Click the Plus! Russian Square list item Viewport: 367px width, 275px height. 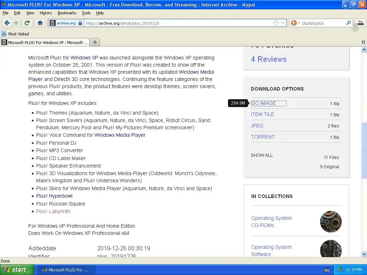(x=61, y=204)
